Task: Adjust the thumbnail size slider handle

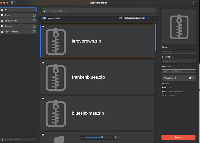Action: [x=102, y=137]
